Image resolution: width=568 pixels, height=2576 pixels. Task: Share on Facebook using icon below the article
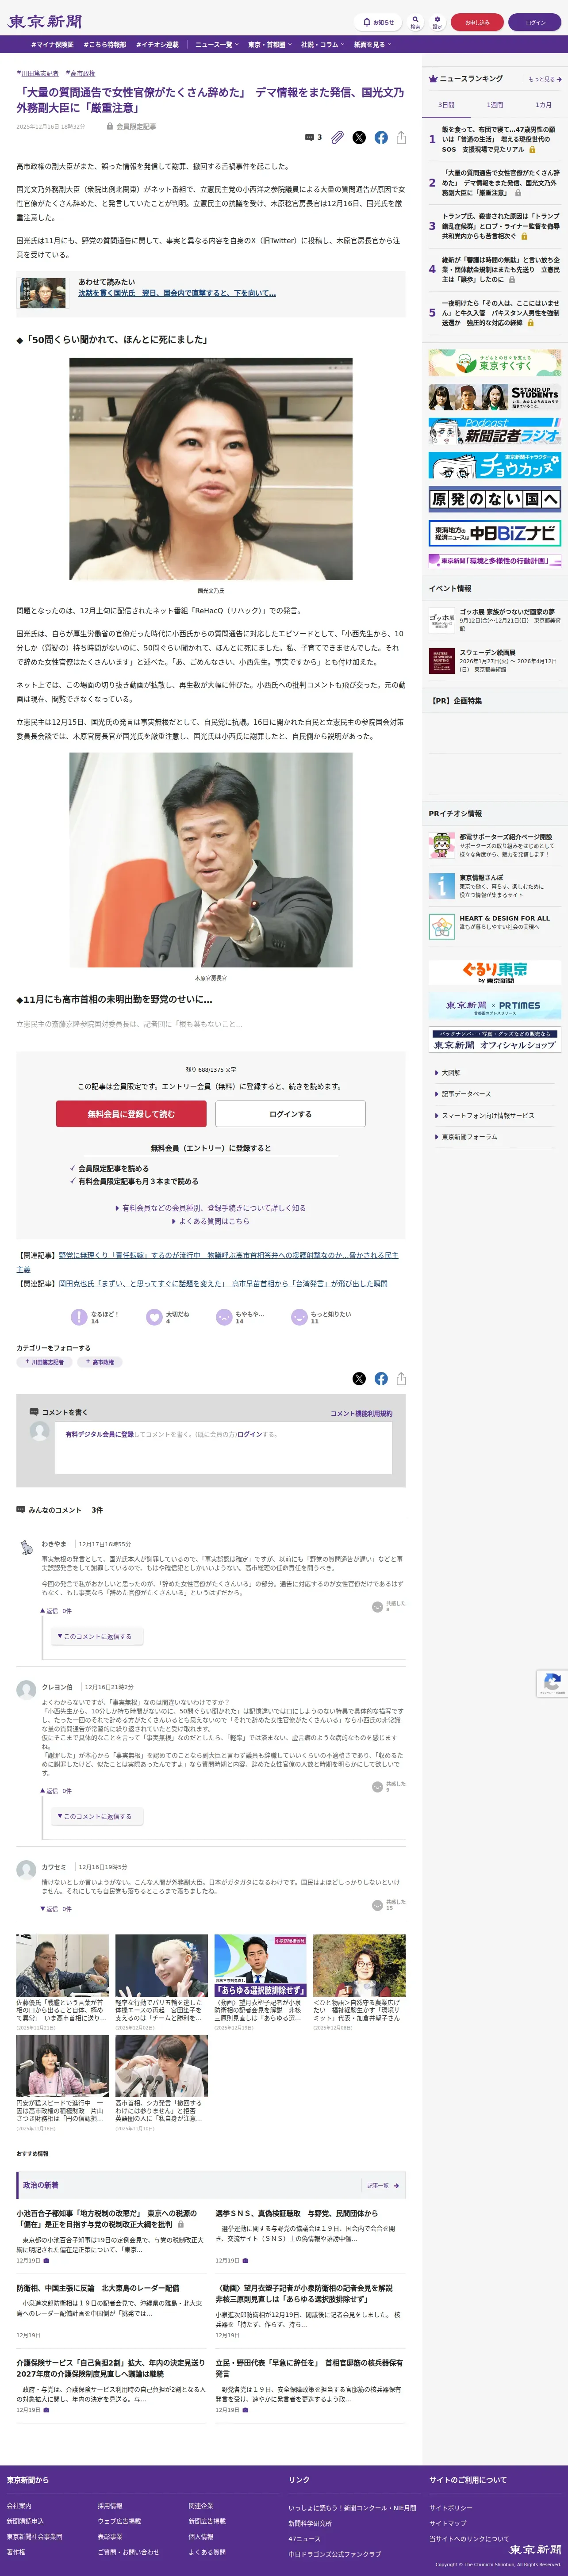(x=381, y=1378)
